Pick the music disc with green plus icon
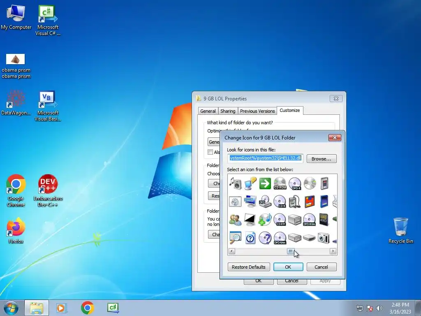 tap(265, 220)
